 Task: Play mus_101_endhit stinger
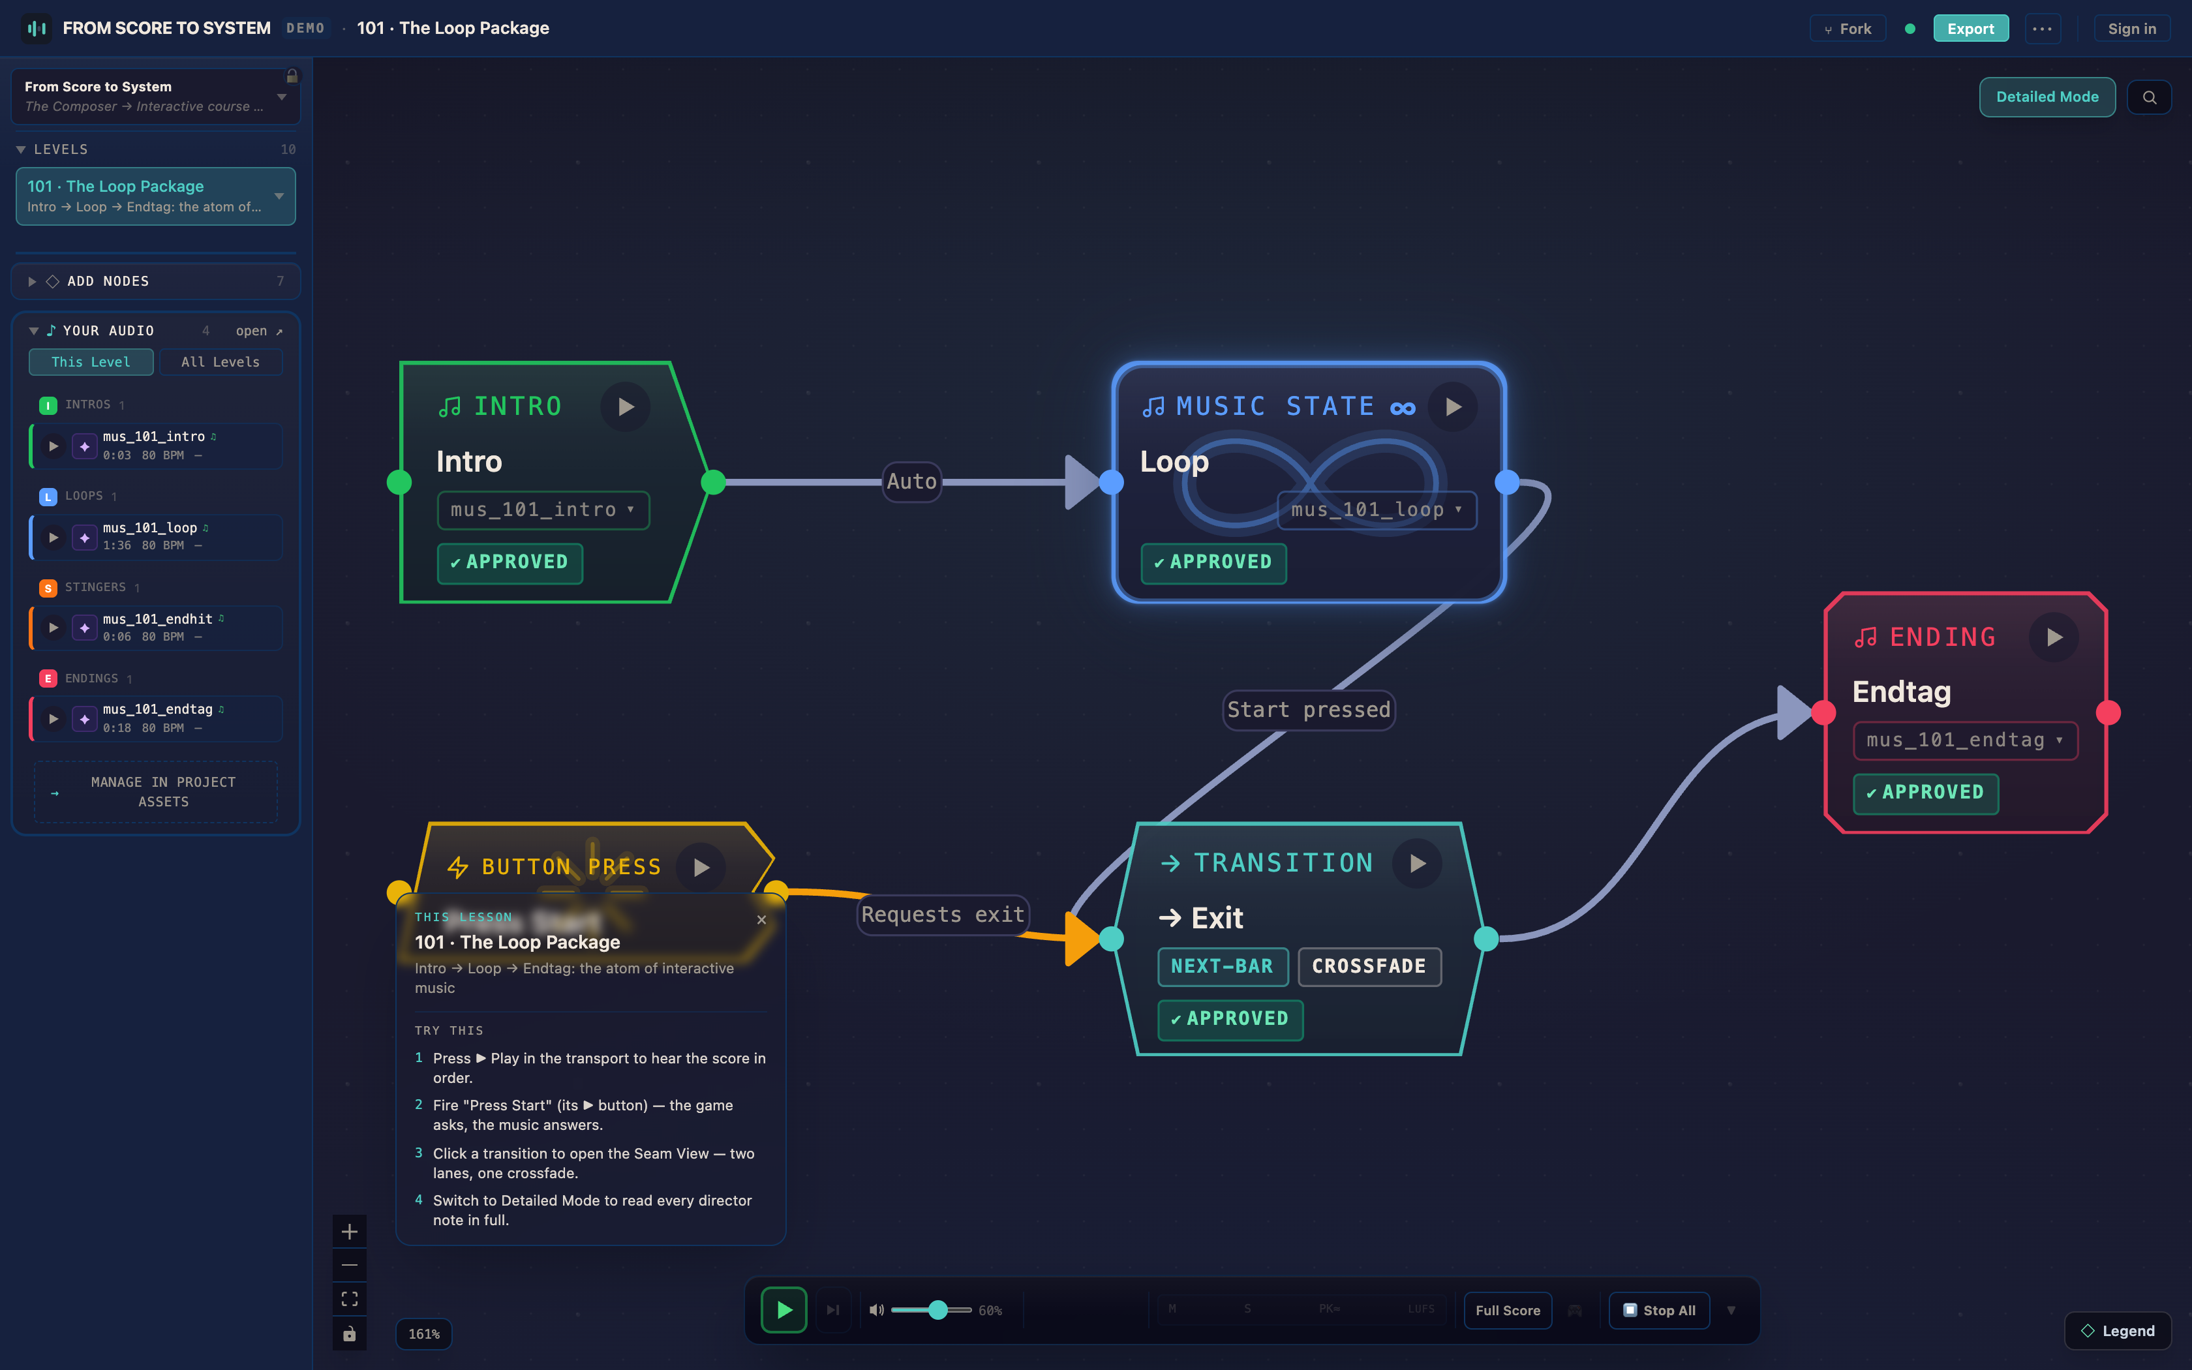[53, 627]
